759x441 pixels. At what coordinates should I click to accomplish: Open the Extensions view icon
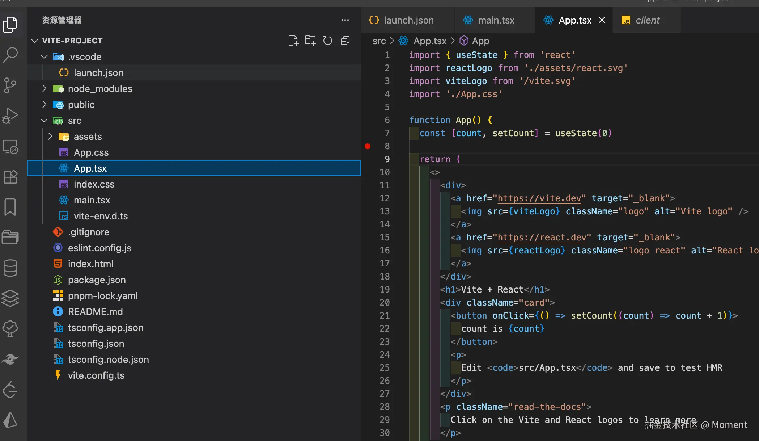10,177
